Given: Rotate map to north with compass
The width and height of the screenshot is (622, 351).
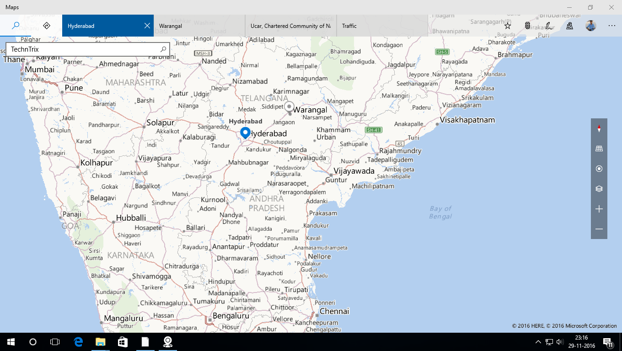Looking at the screenshot, I should [x=599, y=128].
